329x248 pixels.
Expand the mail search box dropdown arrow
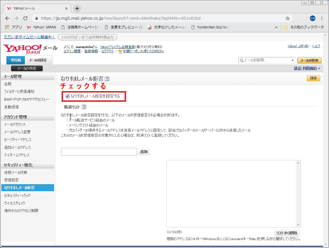(292, 60)
